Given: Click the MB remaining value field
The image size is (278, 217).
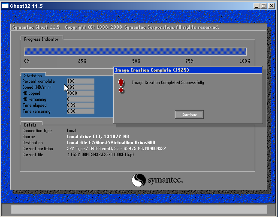Looking at the screenshot, I should coord(81,99).
